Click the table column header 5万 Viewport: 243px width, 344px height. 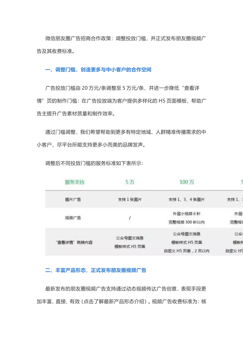130,182
